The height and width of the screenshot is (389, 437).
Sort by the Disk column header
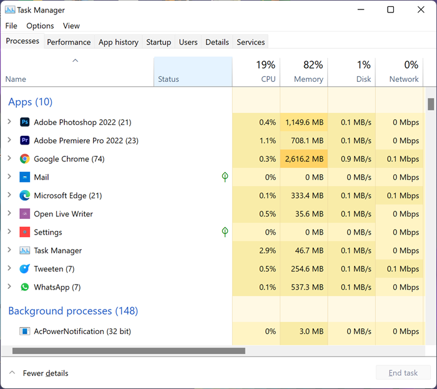pos(351,72)
